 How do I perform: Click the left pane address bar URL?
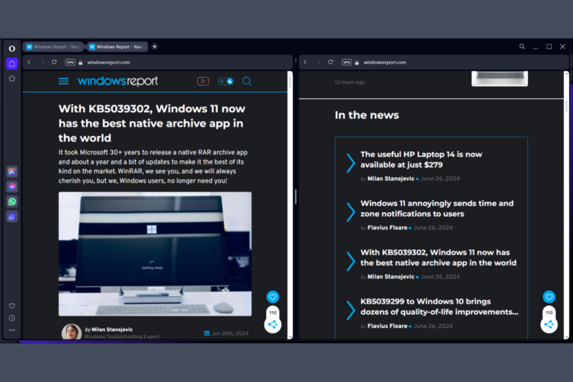pos(108,62)
